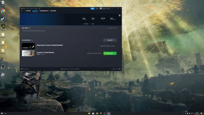Open the Downloads status in the bottom bar
This screenshot has height=115, width=204.
pyautogui.click(x=70, y=69)
